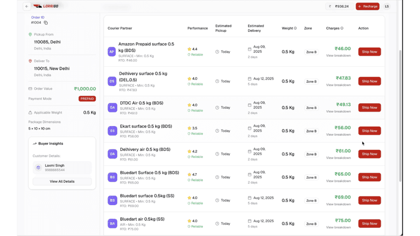The height and width of the screenshot is (236, 420).
Task: View breakdown for the ₹69.00 charge
Action: (x=338, y=204)
